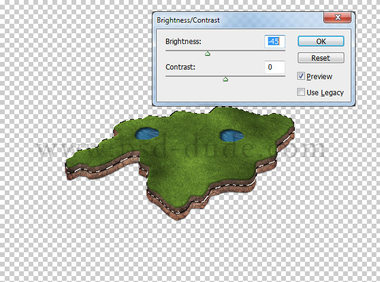Enable the Use Legacy checkbox
The height and width of the screenshot is (282, 380).
[301, 92]
